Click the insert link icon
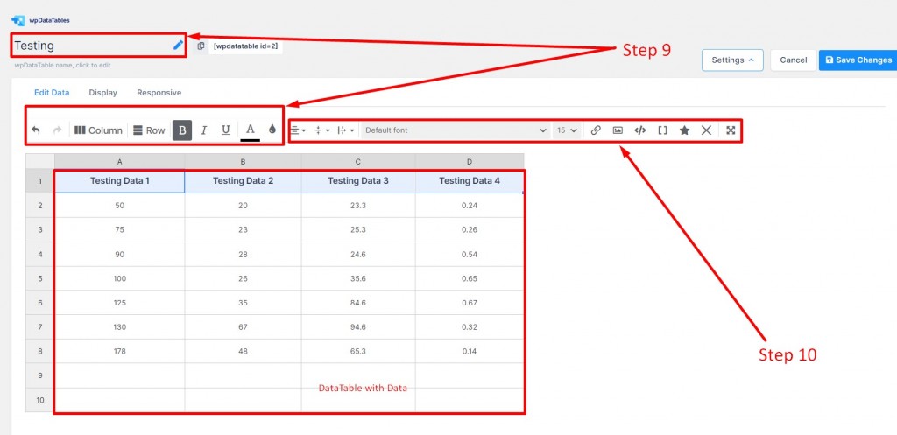897x435 pixels. [596, 130]
